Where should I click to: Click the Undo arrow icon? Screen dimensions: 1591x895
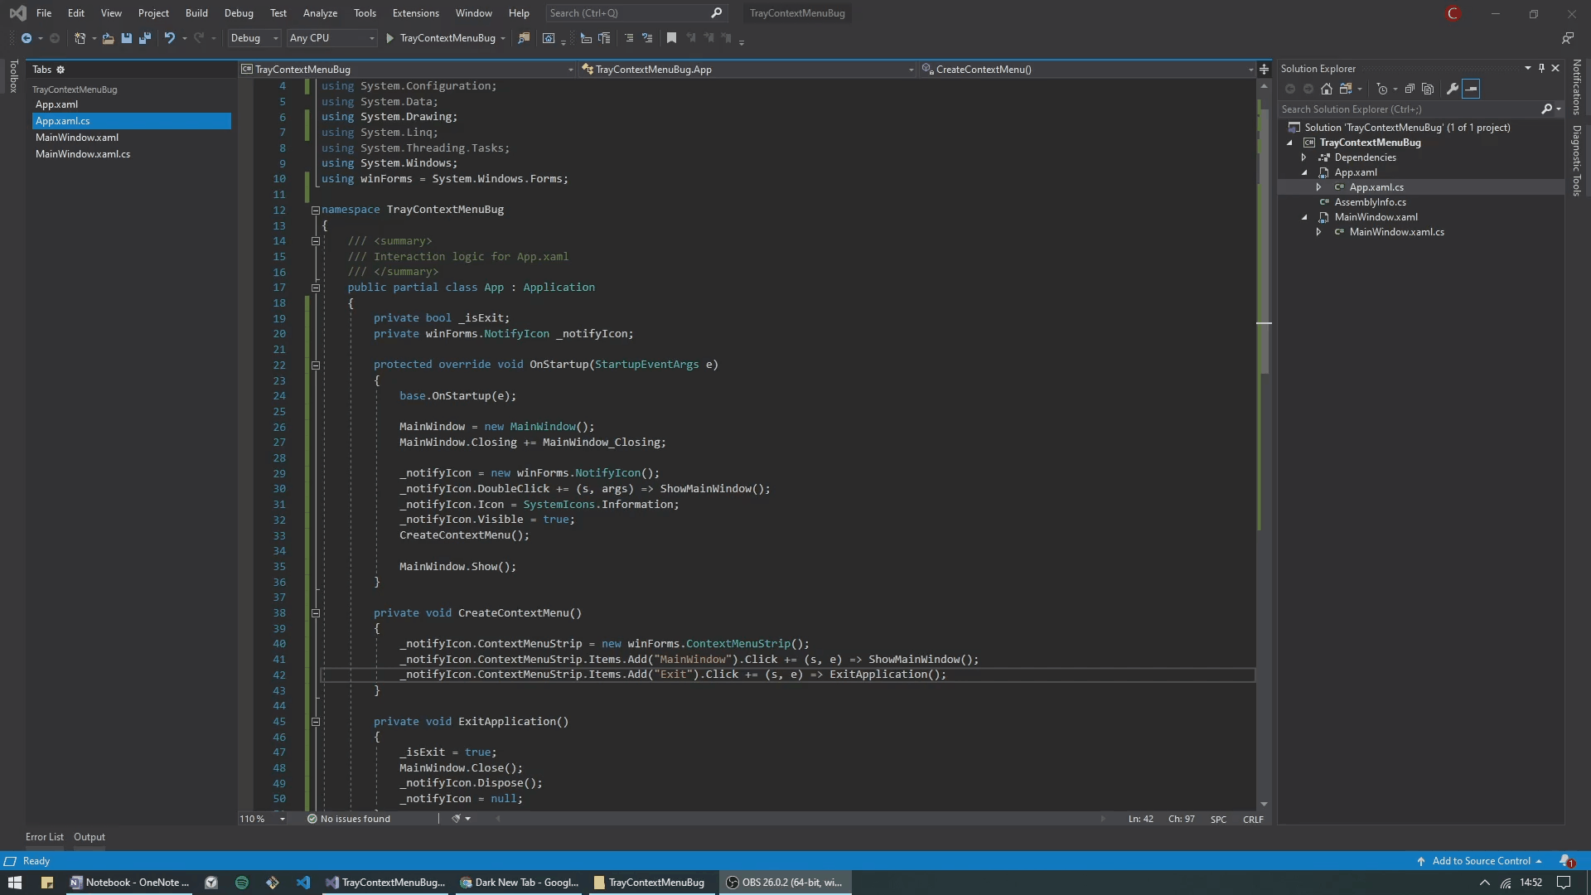pos(169,38)
